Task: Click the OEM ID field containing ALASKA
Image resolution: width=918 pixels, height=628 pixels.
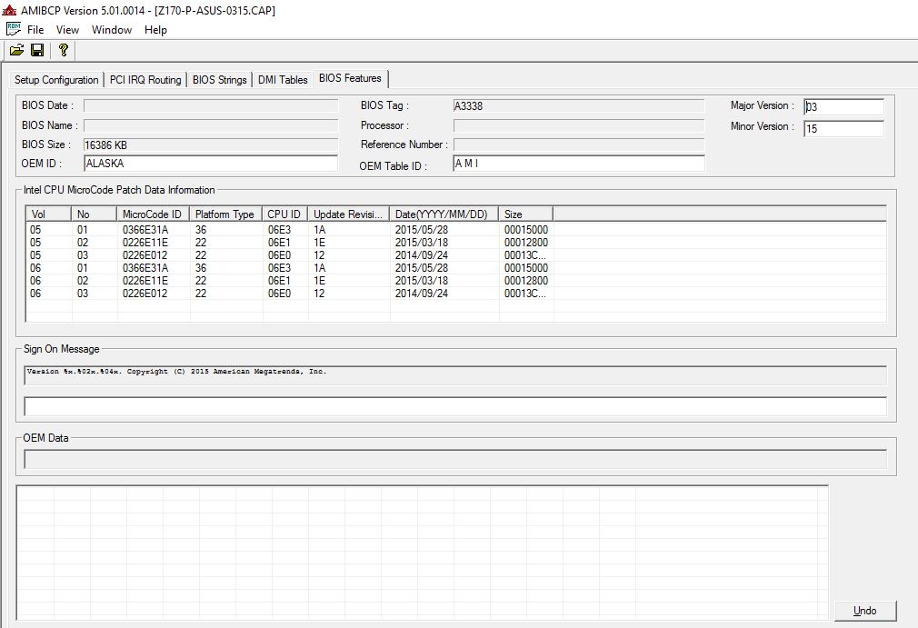Action: 211,164
